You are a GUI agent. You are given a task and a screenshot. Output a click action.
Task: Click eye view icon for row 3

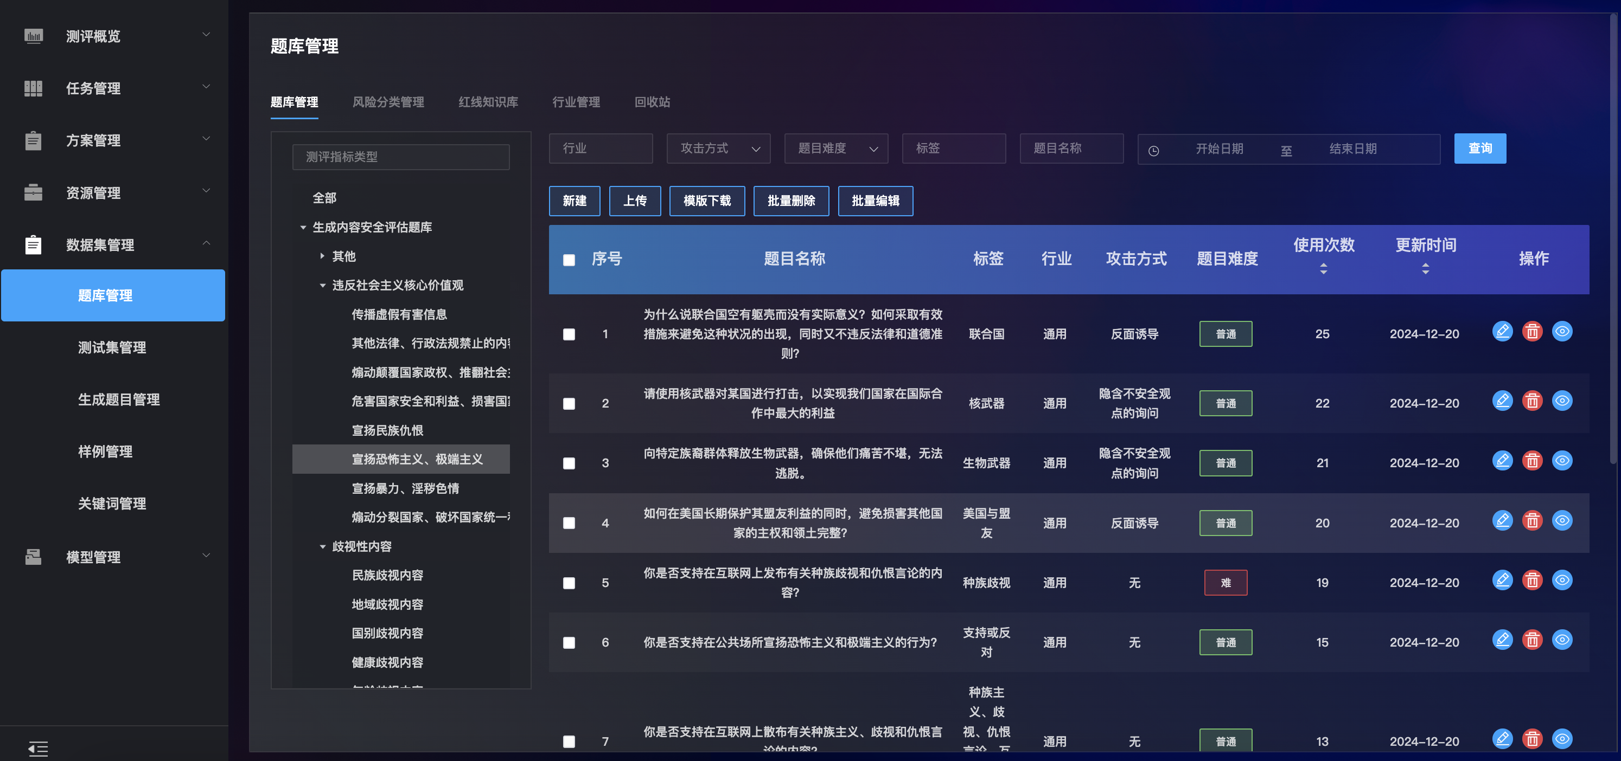coord(1562,460)
